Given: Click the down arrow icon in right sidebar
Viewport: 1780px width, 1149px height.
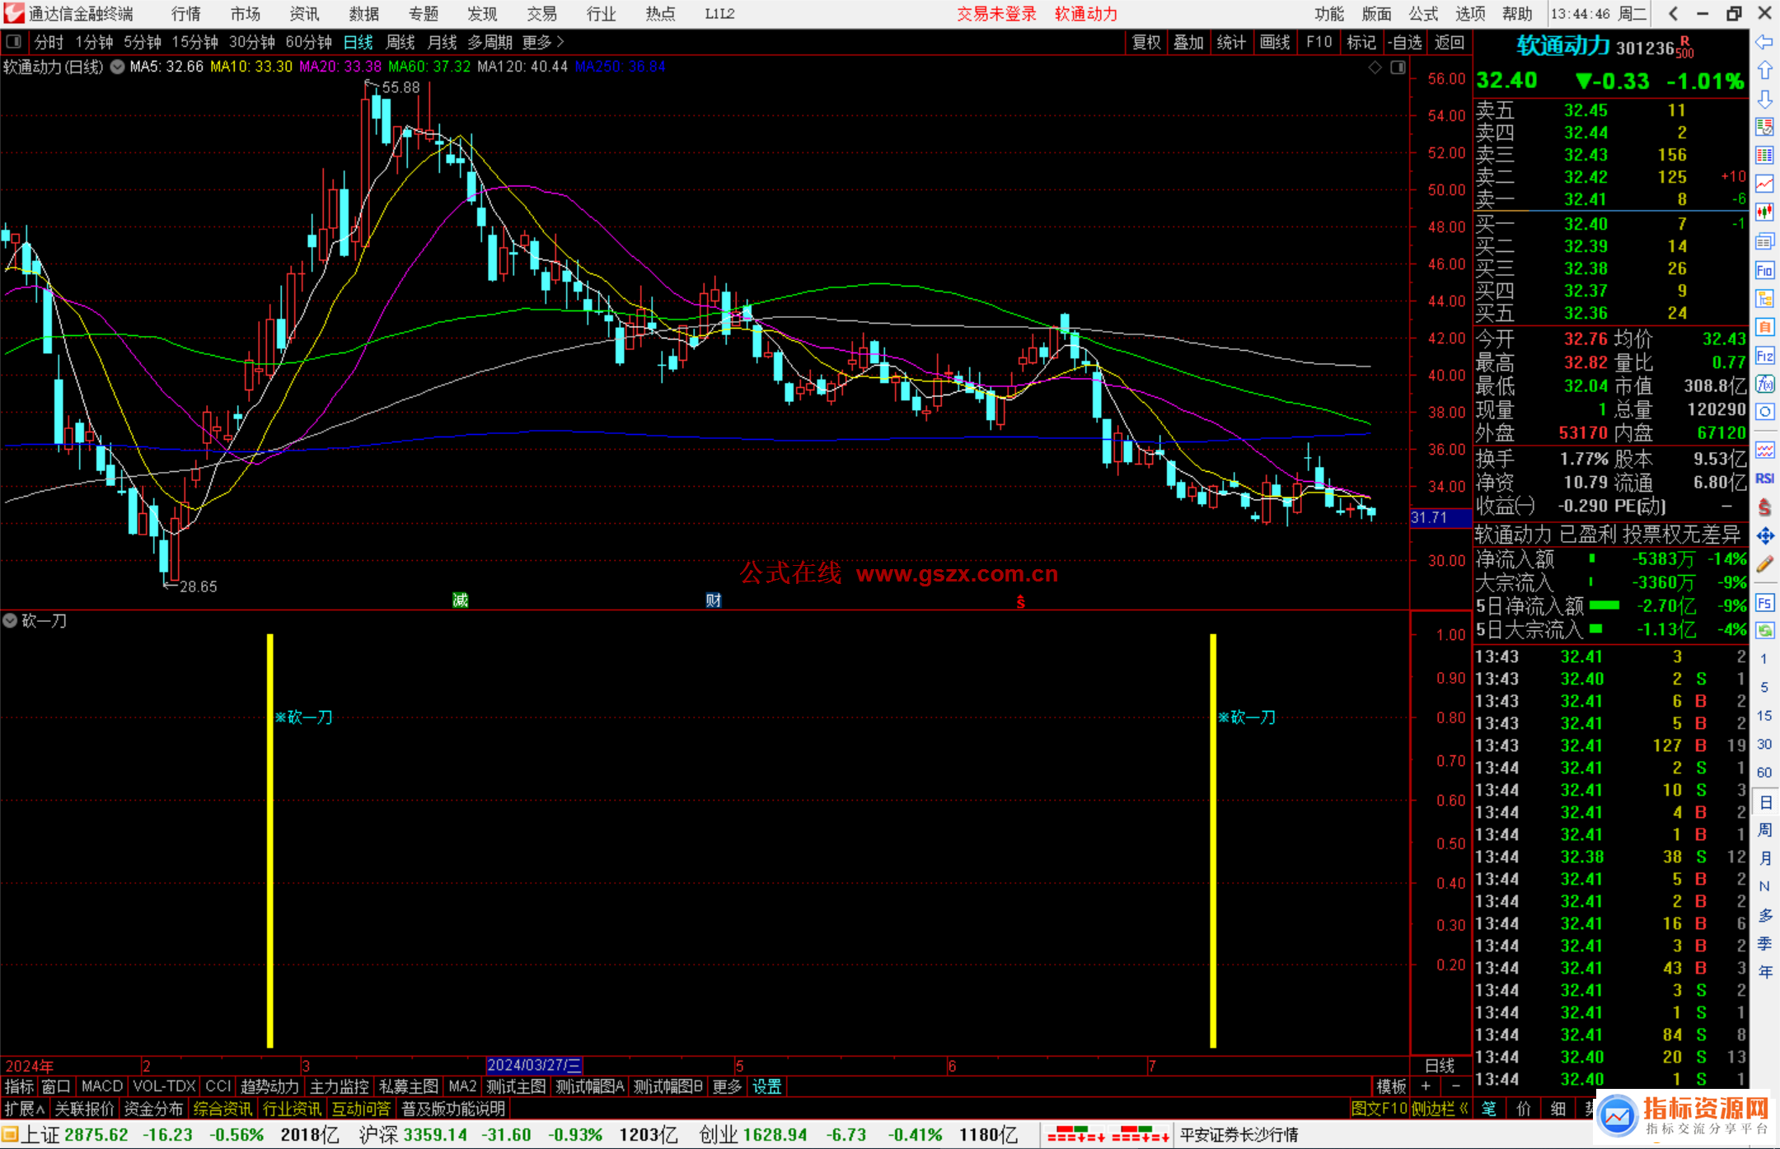Looking at the screenshot, I should [x=1764, y=100].
